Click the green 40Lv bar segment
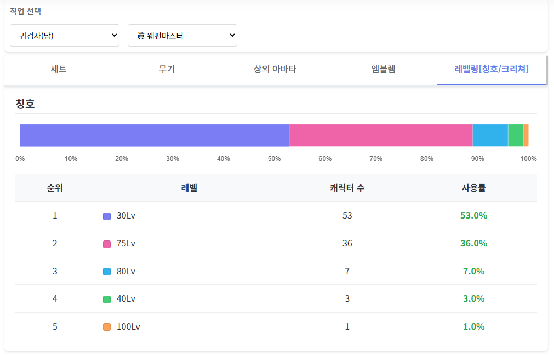The image size is (554, 356). (x=516, y=135)
